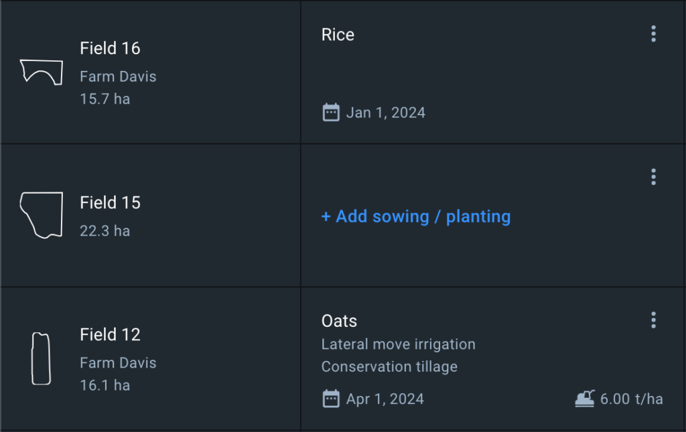Click the Apr 1, 2024 sowing date

tap(385, 399)
